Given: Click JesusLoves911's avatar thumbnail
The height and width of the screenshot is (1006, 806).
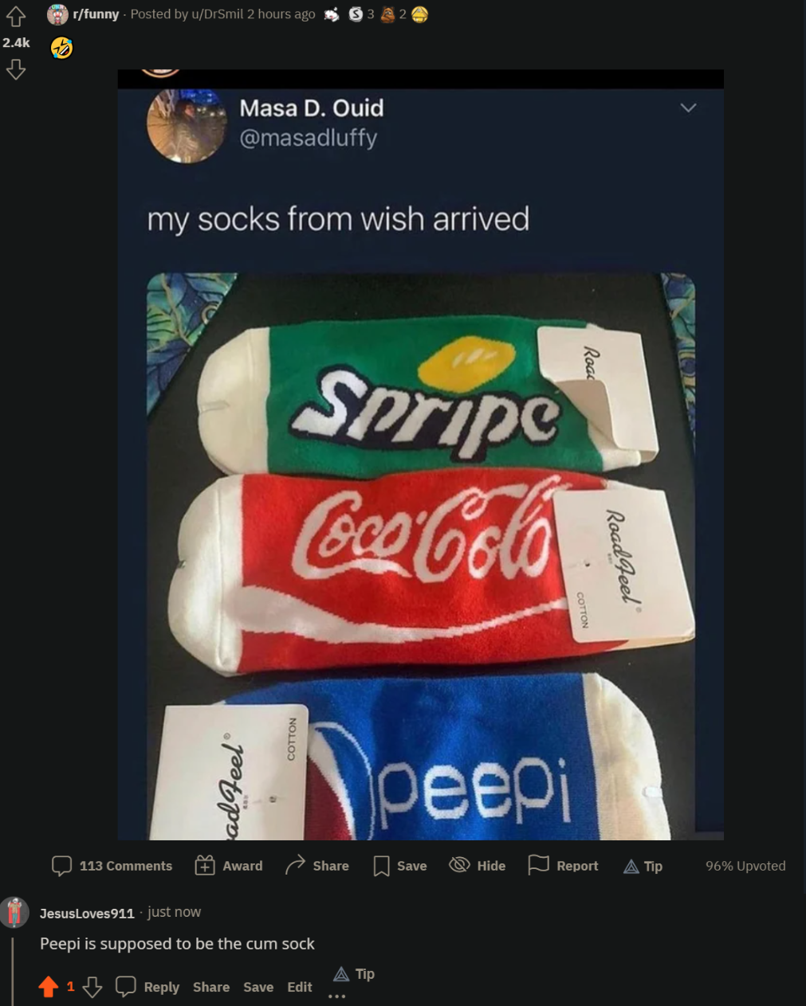Looking at the screenshot, I should click(x=14, y=912).
